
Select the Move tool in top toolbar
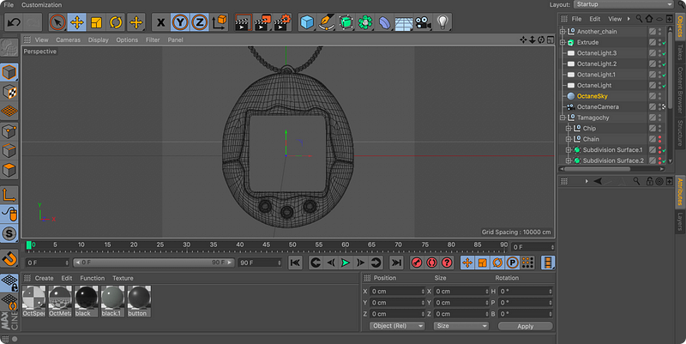pyautogui.click(x=76, y=21)
